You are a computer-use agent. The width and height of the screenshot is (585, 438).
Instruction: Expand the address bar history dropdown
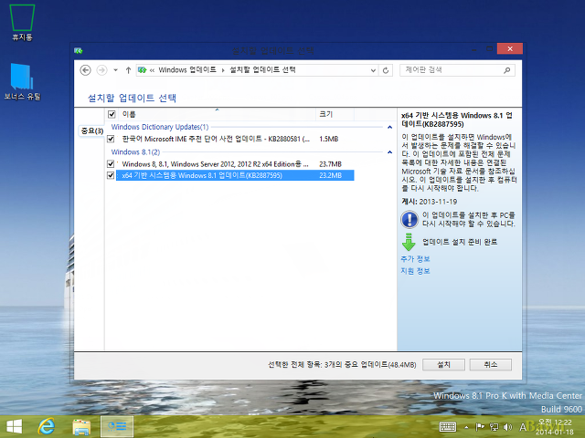(x=373, y=70)
